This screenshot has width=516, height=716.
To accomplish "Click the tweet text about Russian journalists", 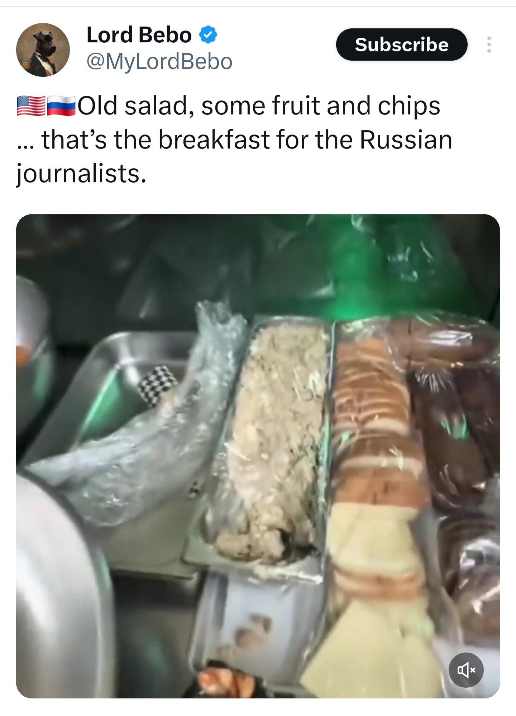I will [x=235, y=140].
